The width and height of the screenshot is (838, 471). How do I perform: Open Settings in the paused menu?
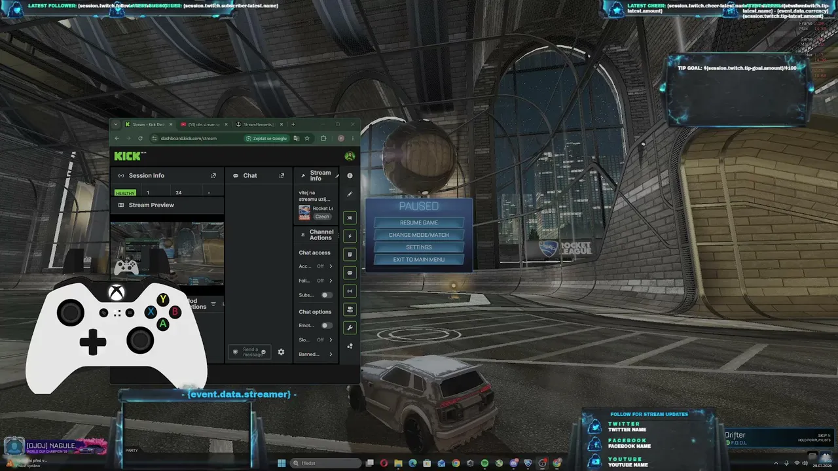pos(419,247)
